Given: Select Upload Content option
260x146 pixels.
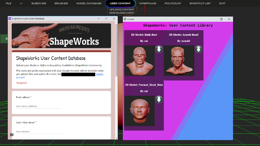Looking at the screenshot, I should click(x=122, y=9).
